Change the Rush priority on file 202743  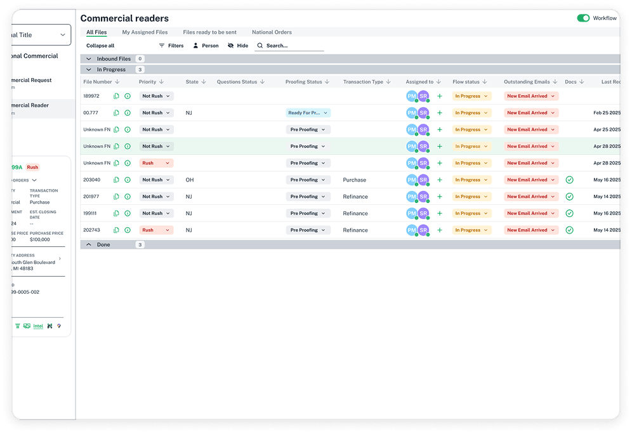pos(156,230)
